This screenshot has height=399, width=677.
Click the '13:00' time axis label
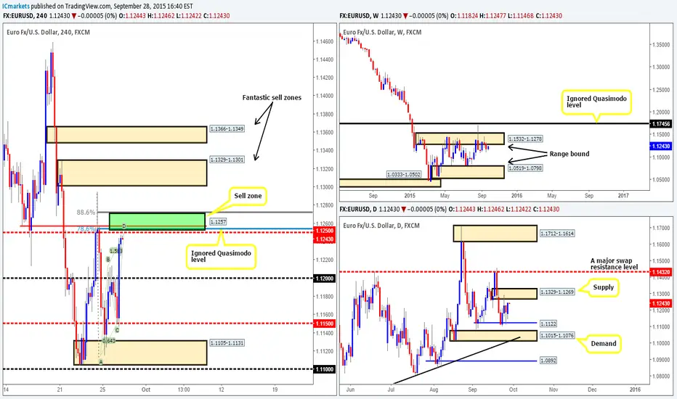(184, 390)
